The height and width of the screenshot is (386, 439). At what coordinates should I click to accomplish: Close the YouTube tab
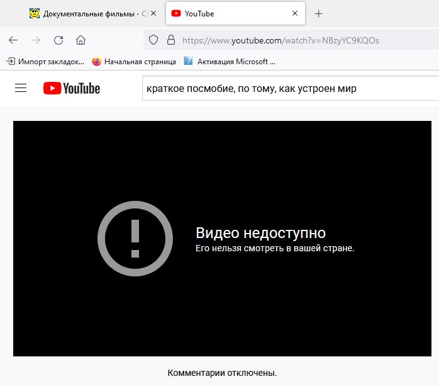coord(295,13)
